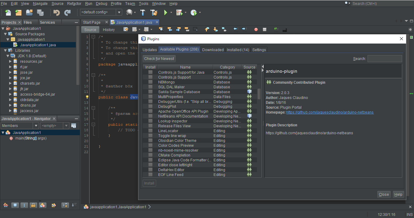Toggle Show Static Members filter in Navigator

pos(24,205)
